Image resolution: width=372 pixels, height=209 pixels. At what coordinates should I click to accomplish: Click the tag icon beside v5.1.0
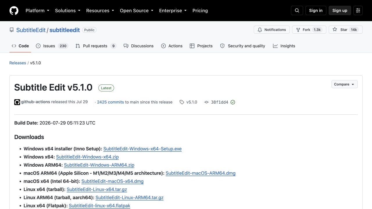point(182,102)
